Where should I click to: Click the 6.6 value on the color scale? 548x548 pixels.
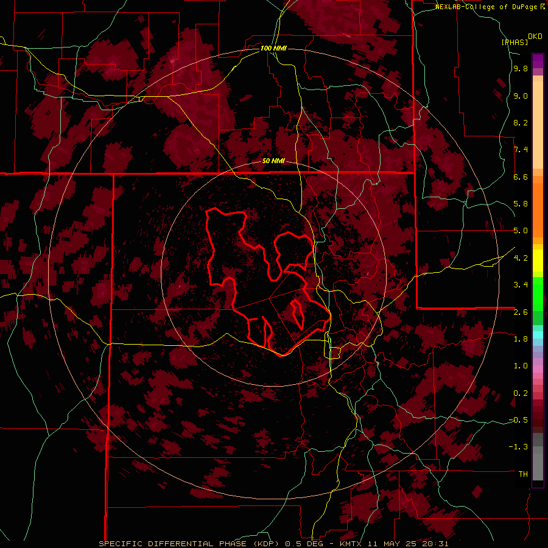(521, 177)
